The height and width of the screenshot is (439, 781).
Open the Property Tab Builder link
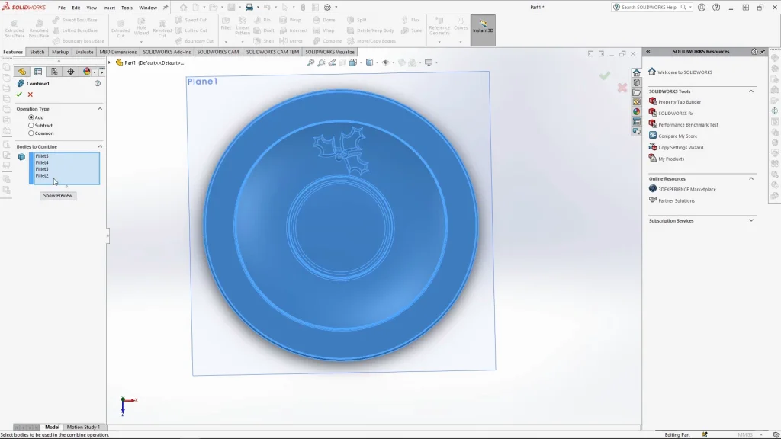click(x=679, y=102)
